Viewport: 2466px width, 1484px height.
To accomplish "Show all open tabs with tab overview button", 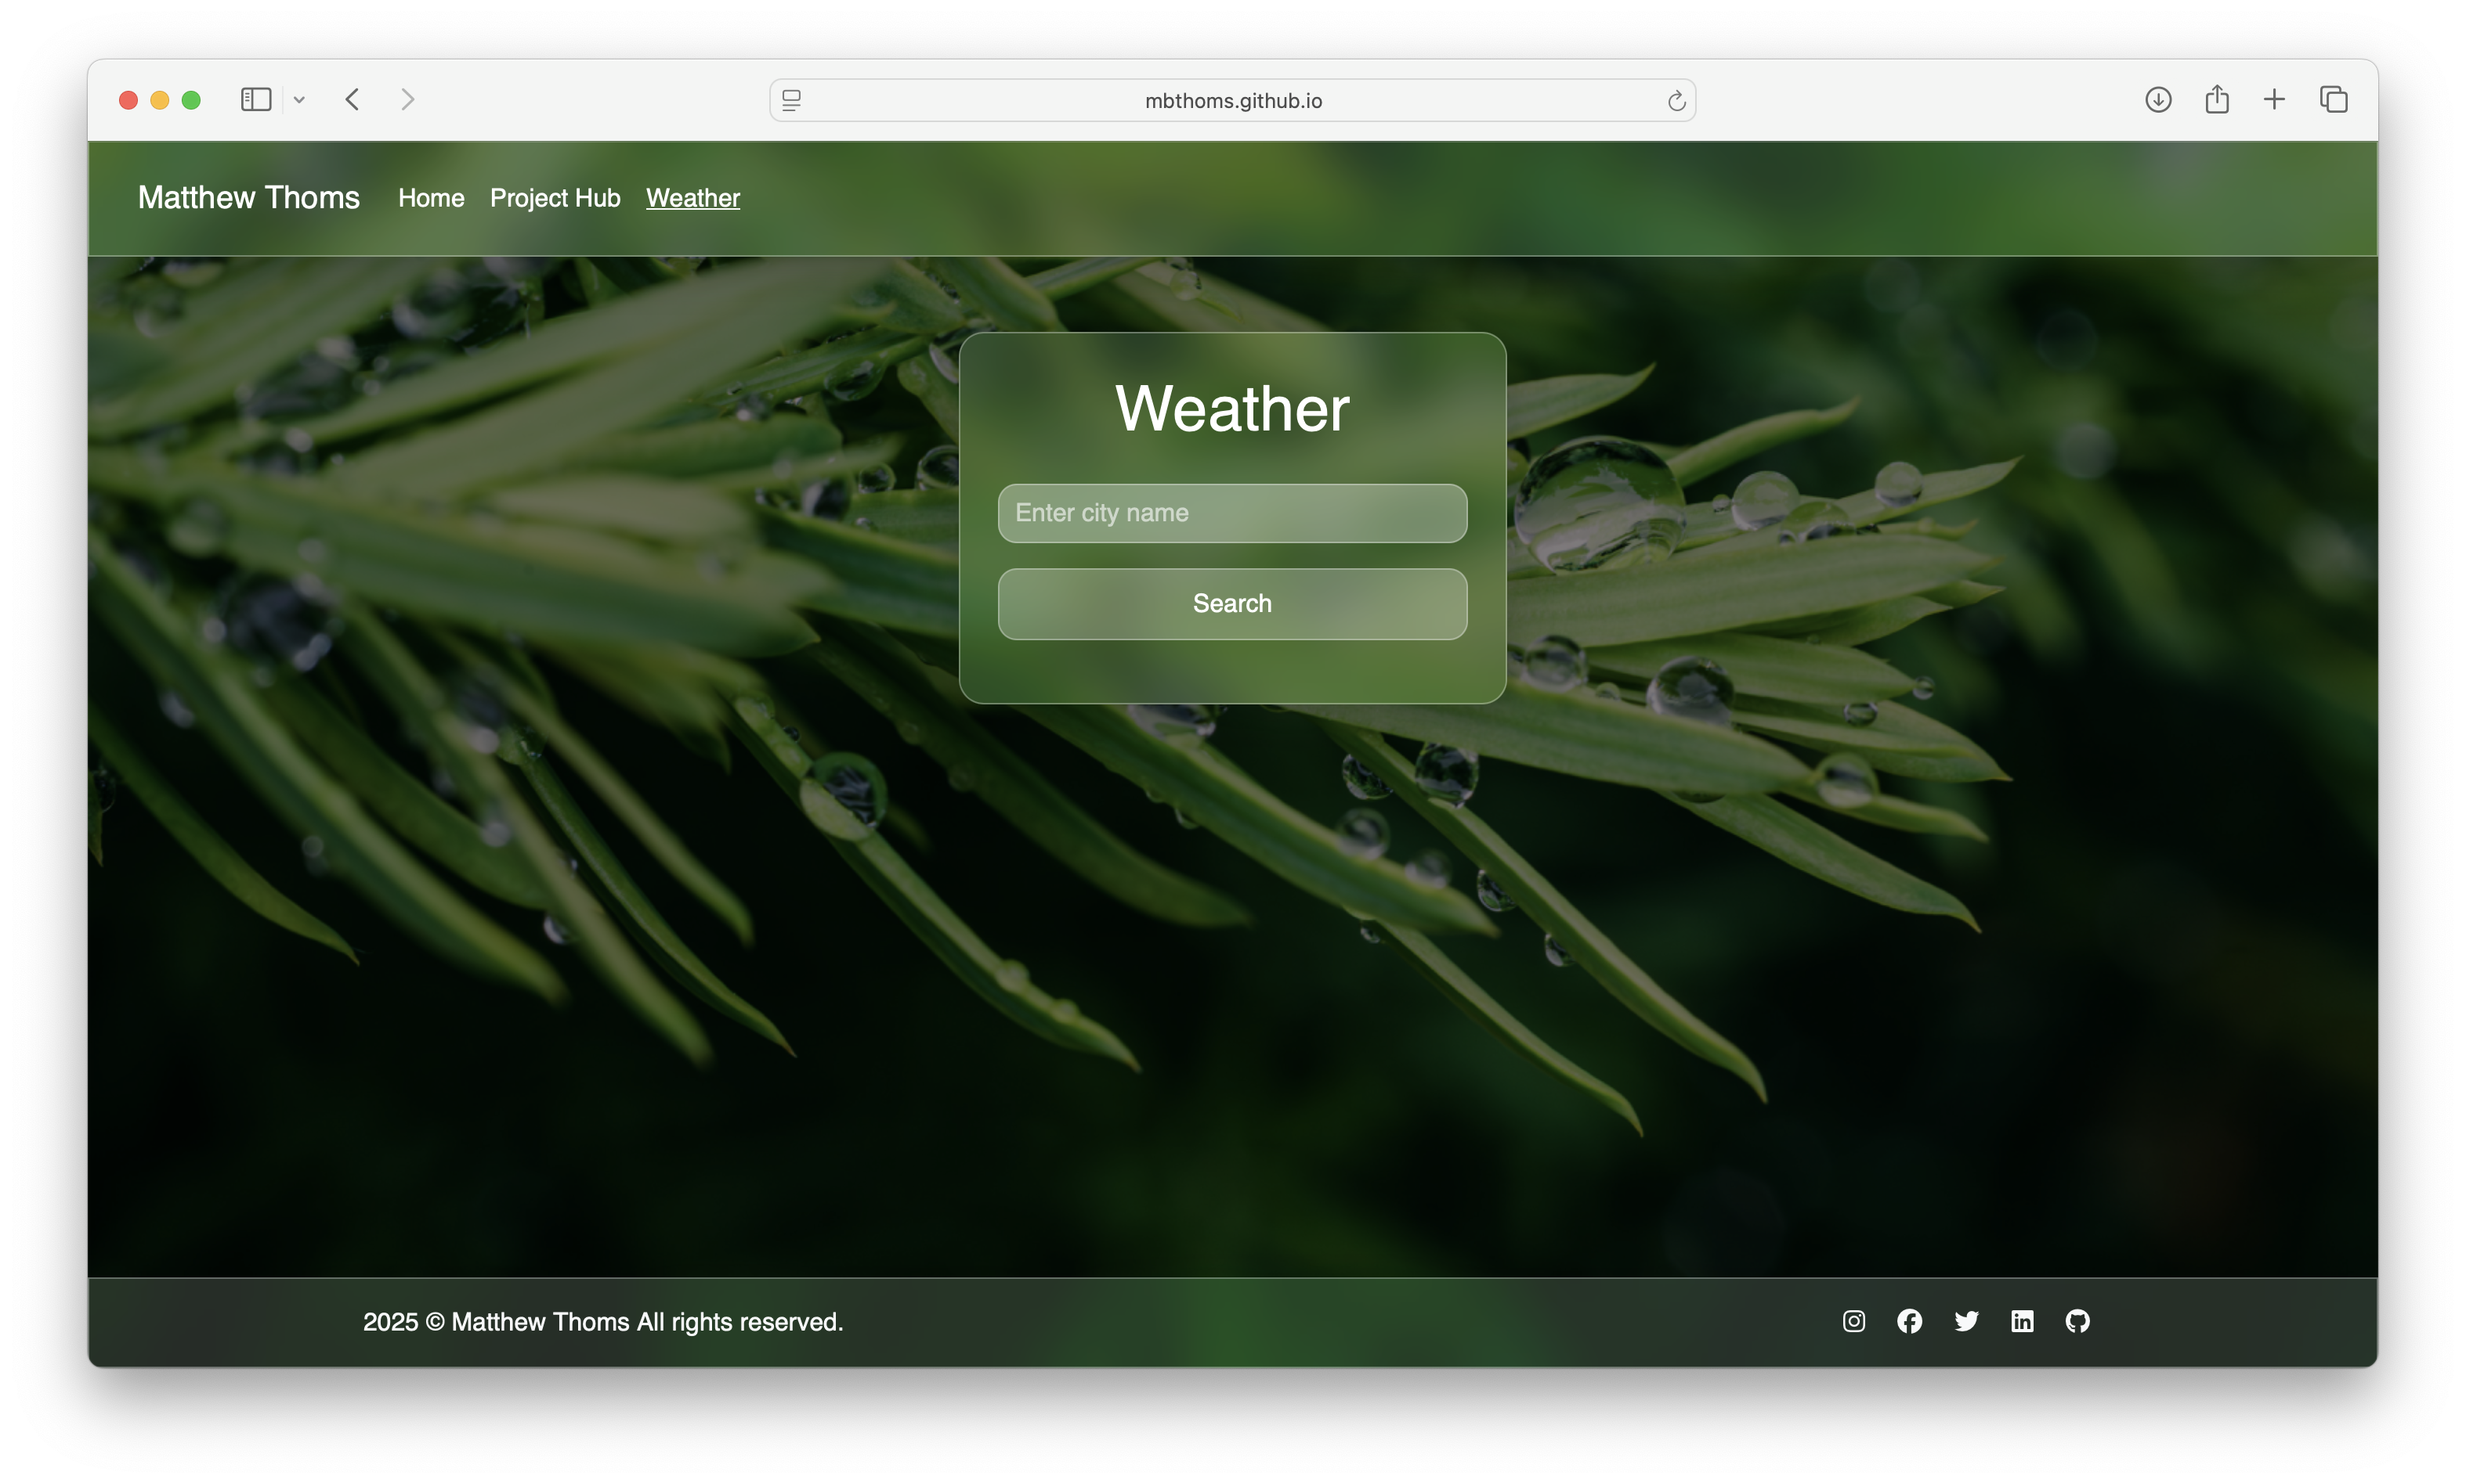I will [x=2334, y=99].
